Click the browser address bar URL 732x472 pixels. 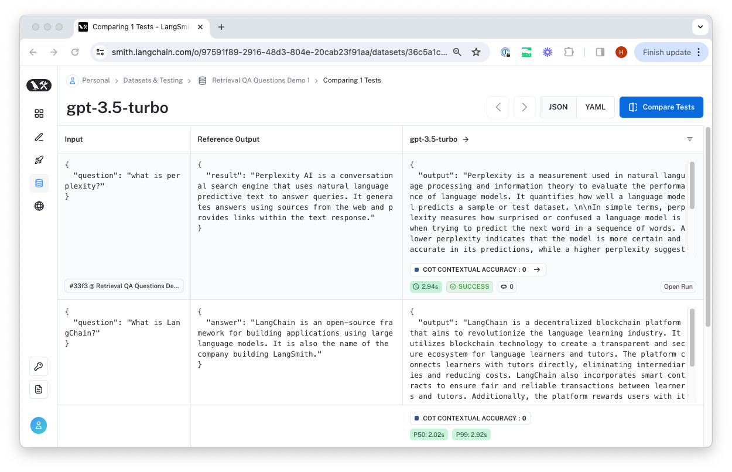click(279, 52)
